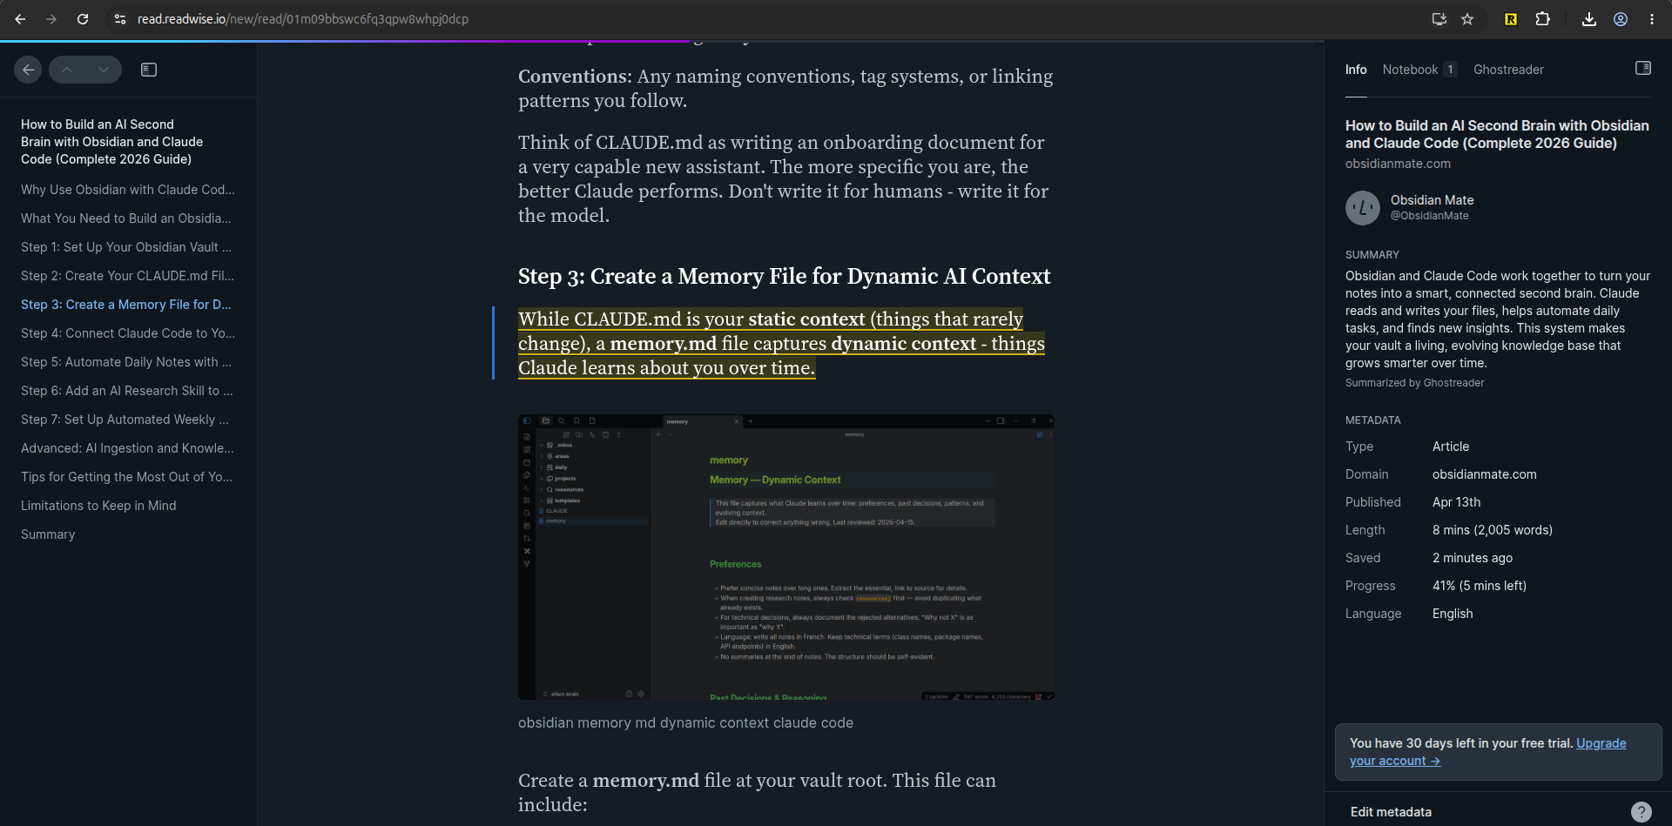Jump to Step 5 Automate Daily Notes
Screen dimensions: 1672x826
(x=126, y=362)
